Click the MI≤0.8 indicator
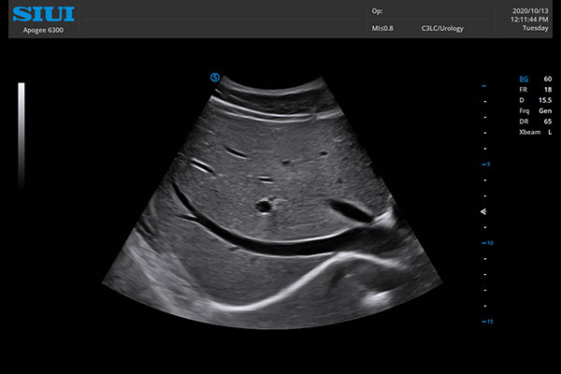 (x=382, y=29)
